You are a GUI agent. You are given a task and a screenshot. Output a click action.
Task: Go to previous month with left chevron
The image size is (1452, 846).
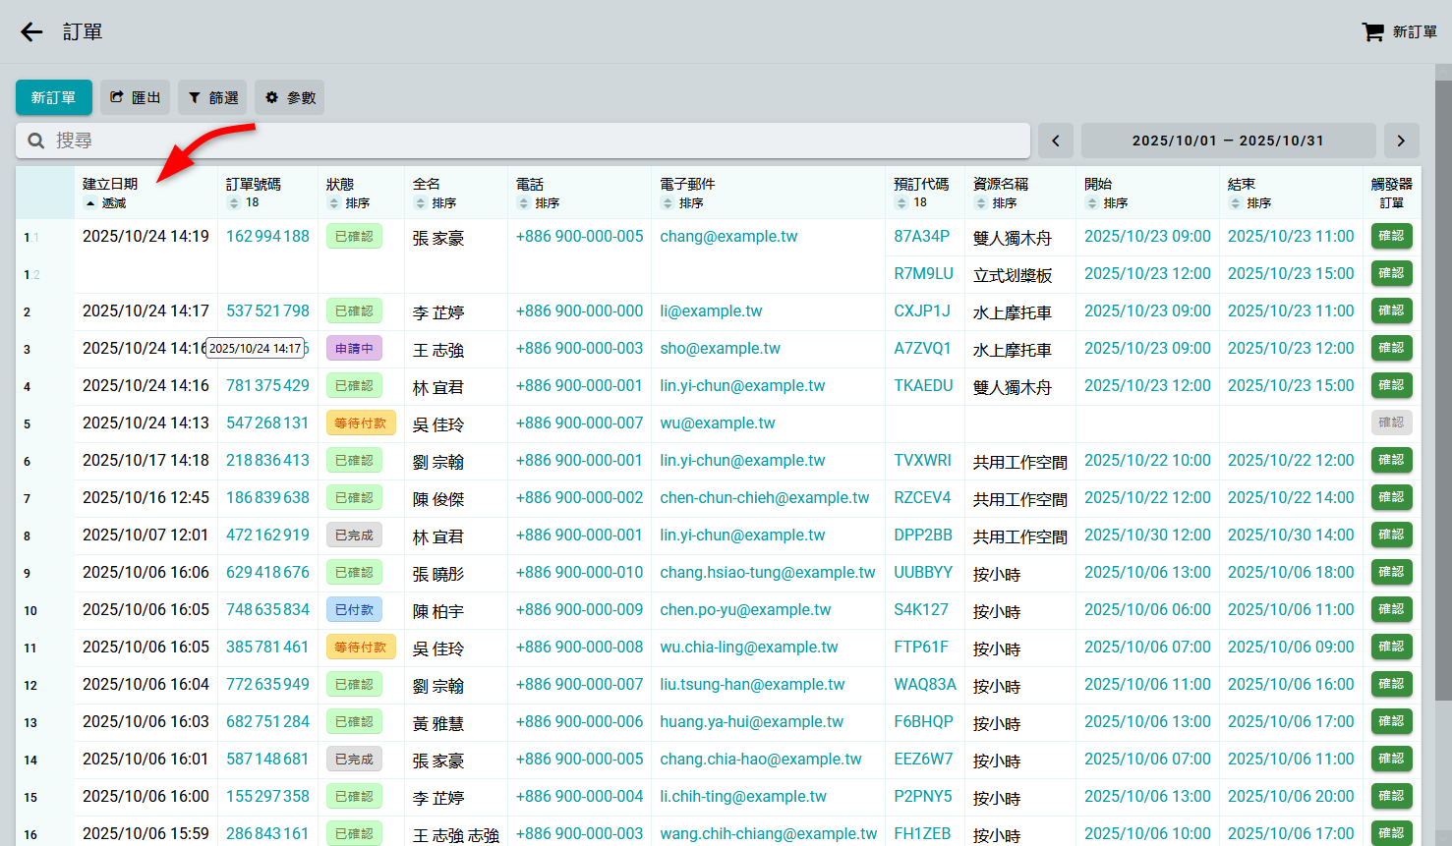(1056, 141)
